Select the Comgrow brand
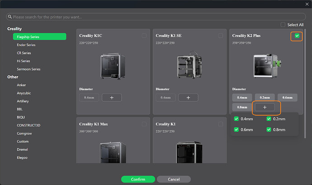The height and width of the screenshot is (185, 312). (24, 134)
